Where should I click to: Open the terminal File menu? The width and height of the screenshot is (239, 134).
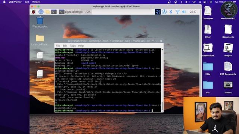click(x=58, y=46)
